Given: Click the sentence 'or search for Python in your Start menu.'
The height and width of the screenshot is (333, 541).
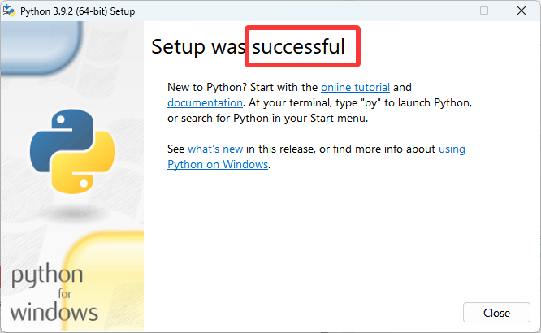Looking at the screenshot, I should point(268,119).
